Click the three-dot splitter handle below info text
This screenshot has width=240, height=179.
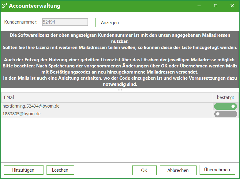pos(120,90)
